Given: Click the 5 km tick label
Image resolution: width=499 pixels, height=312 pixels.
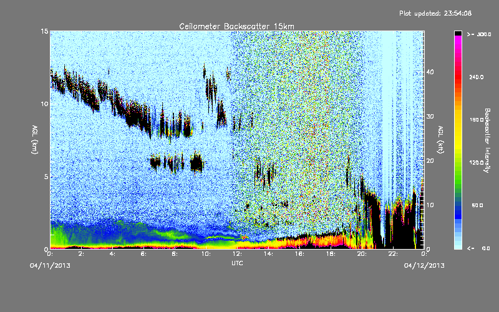Looking at the screenshot, I should 46,177.
